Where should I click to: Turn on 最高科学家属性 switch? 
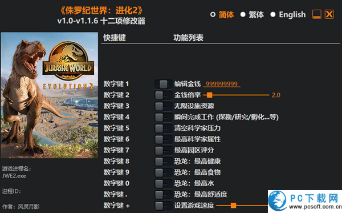click(164, 139)
